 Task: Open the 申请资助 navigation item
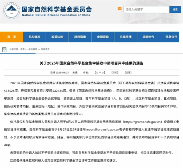[103, 37]
